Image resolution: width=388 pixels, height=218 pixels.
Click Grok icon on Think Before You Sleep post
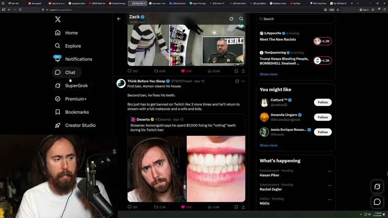[x=237, y=81]
